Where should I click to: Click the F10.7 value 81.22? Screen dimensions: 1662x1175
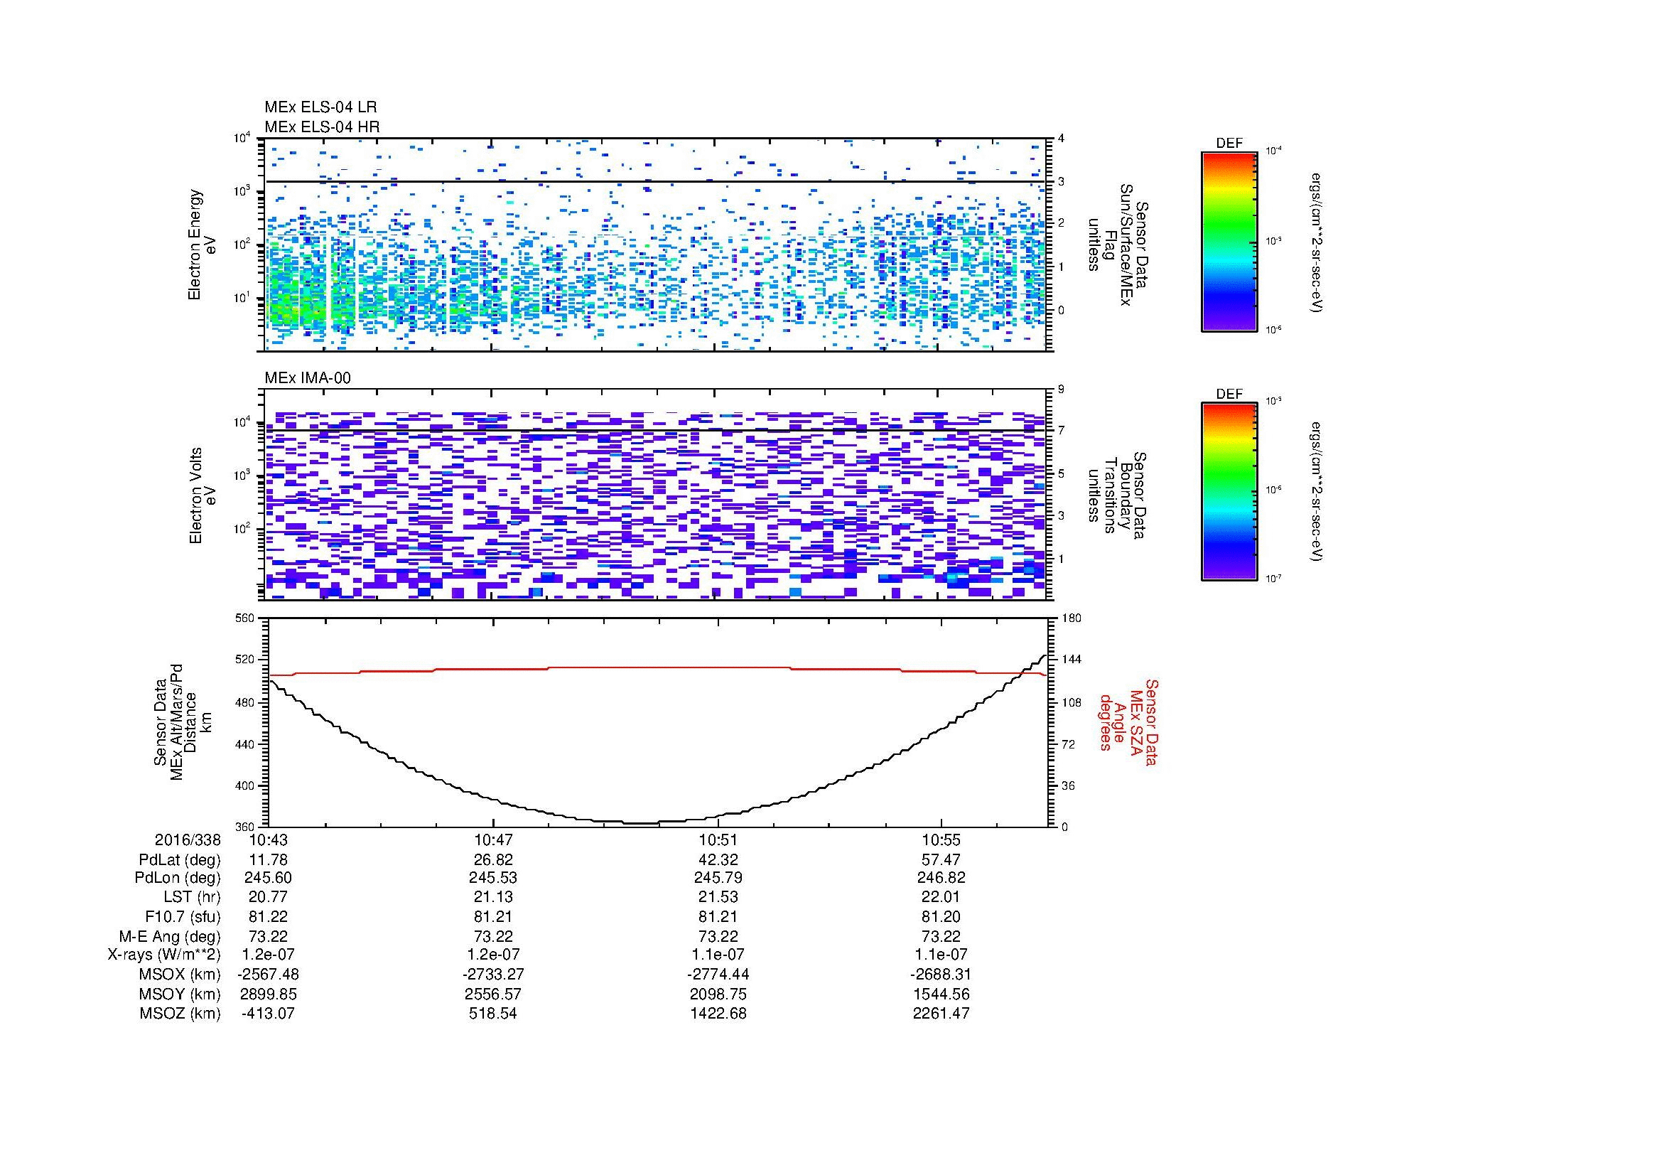pyautogui.click(x=268, y=917)
